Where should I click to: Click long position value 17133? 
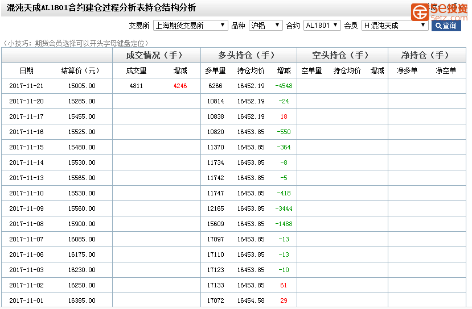pos(215,285)
